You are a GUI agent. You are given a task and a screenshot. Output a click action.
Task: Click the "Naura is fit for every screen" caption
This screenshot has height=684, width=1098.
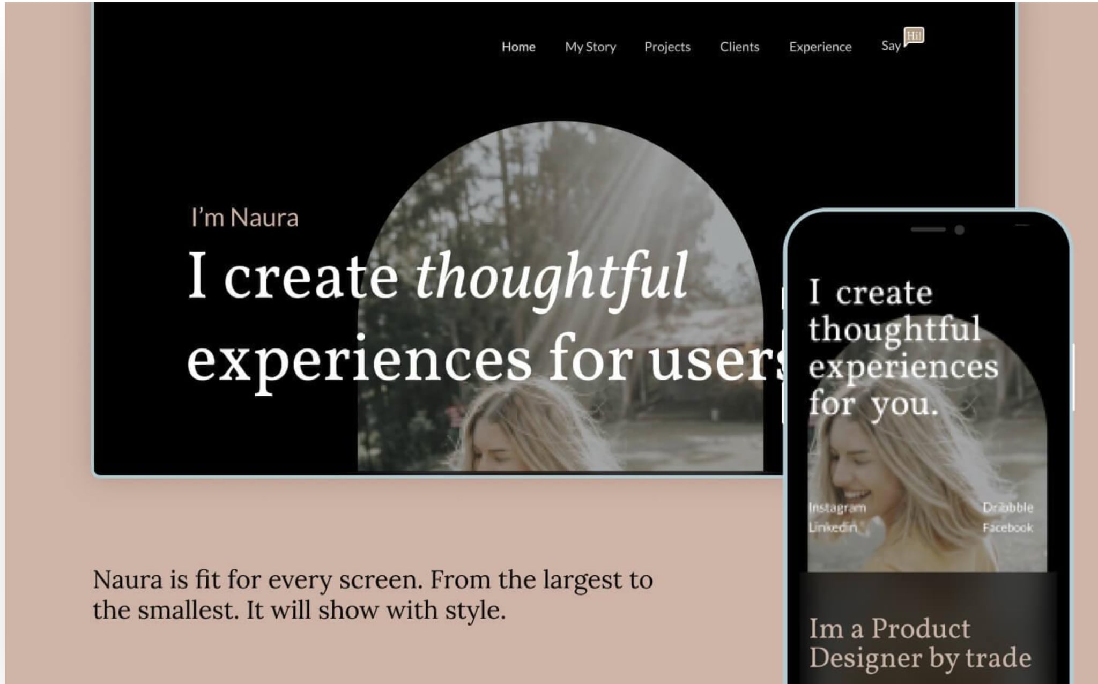[373, 594]
